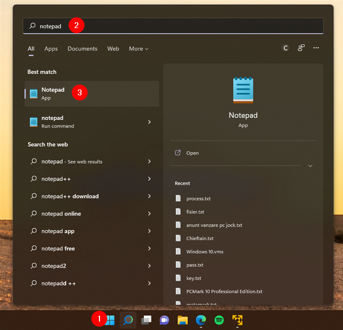Open File Explorer from the taskbar
This screenshot has height=330, width=343.
183,320
